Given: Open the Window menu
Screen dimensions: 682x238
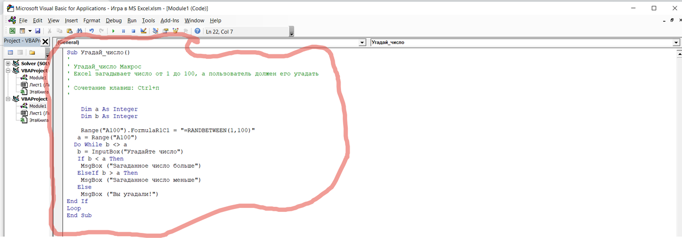Looking at the screenshot, I should pyautogui.click(x=194, y=20).
